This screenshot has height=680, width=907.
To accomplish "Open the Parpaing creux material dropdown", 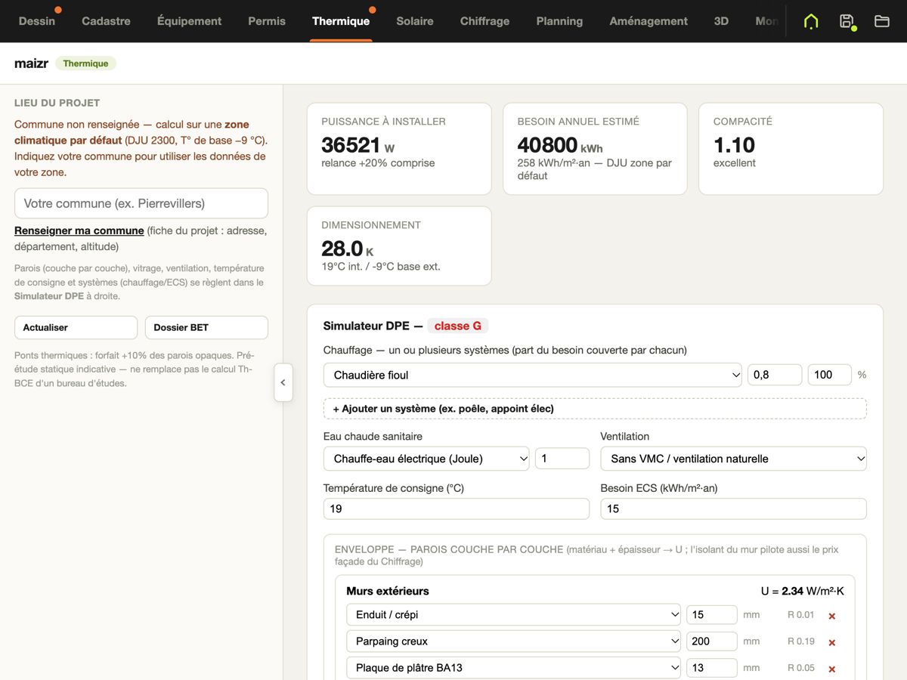I will [x=514, y=641].
